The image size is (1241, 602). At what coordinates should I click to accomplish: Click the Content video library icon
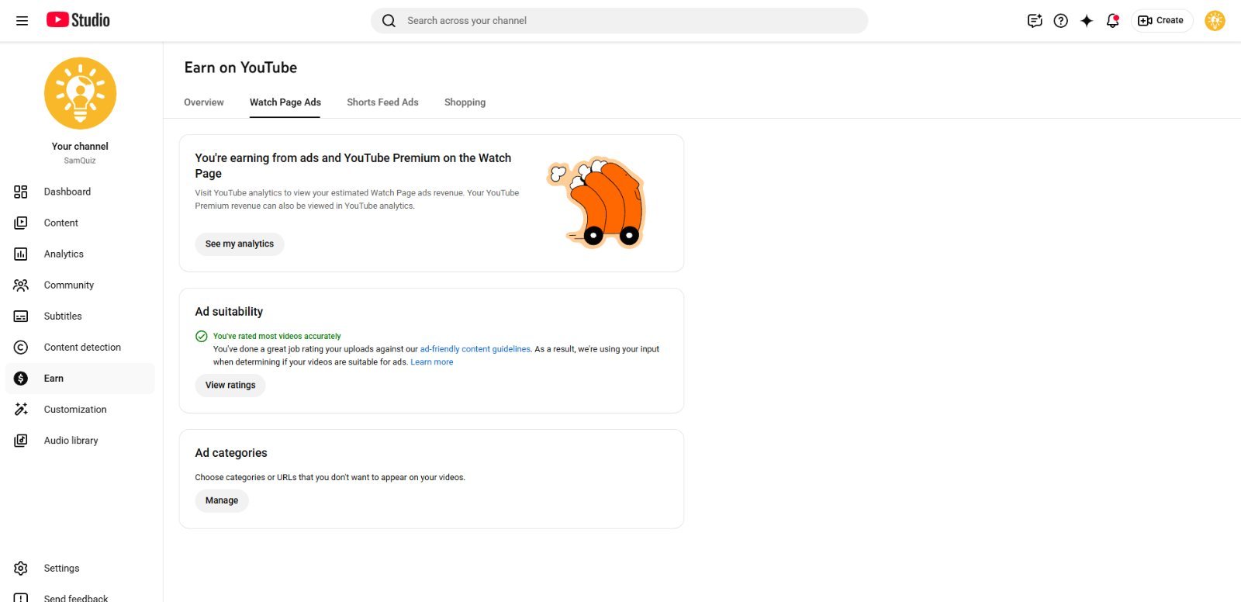(x=21, y=223)
